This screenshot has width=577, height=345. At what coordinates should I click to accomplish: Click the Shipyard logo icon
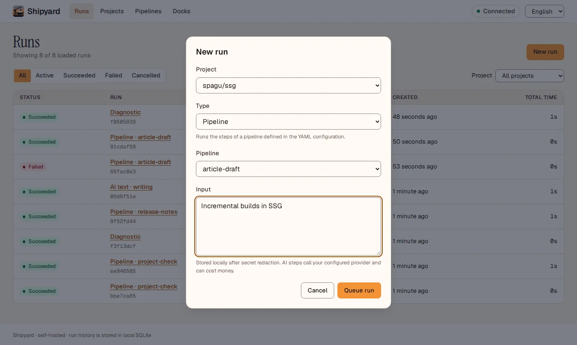tap(18, 11)
